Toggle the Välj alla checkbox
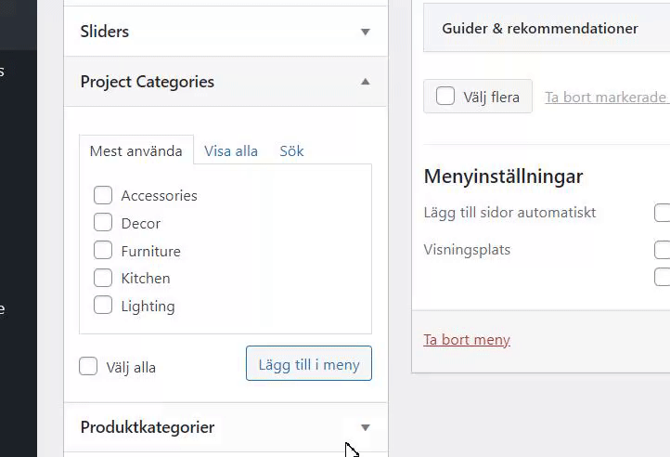Screen dimensions: 670x457 pyautogui.click(x=88, y=366)
